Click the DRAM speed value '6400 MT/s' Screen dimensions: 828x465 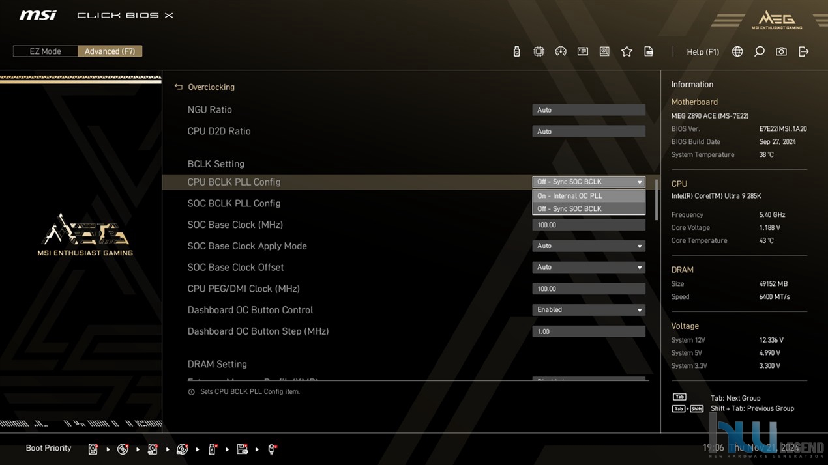click(775, 297)
